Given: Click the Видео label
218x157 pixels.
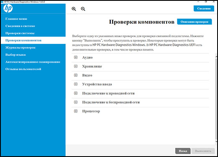Looking at the screenshot, I should click(x=87, y=75).
